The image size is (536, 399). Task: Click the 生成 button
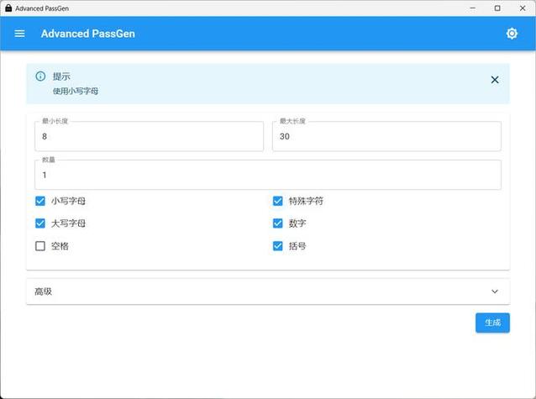(492, 323)
